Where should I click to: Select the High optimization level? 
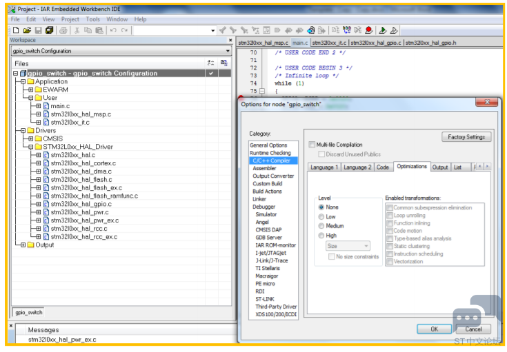tap(321, 236)
